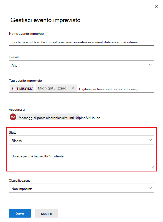
Task: Remove the MidnightBlizzard tag via its X
Action: (x=72, y=88)
